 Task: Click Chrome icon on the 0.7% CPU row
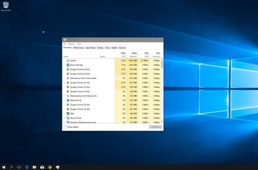tap(68, 74)
